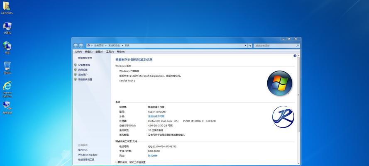Open the 计算机 (Computer) desktop icon
Image resolution: width=369 pixels, height=166 pixels.
click(7, 28)
